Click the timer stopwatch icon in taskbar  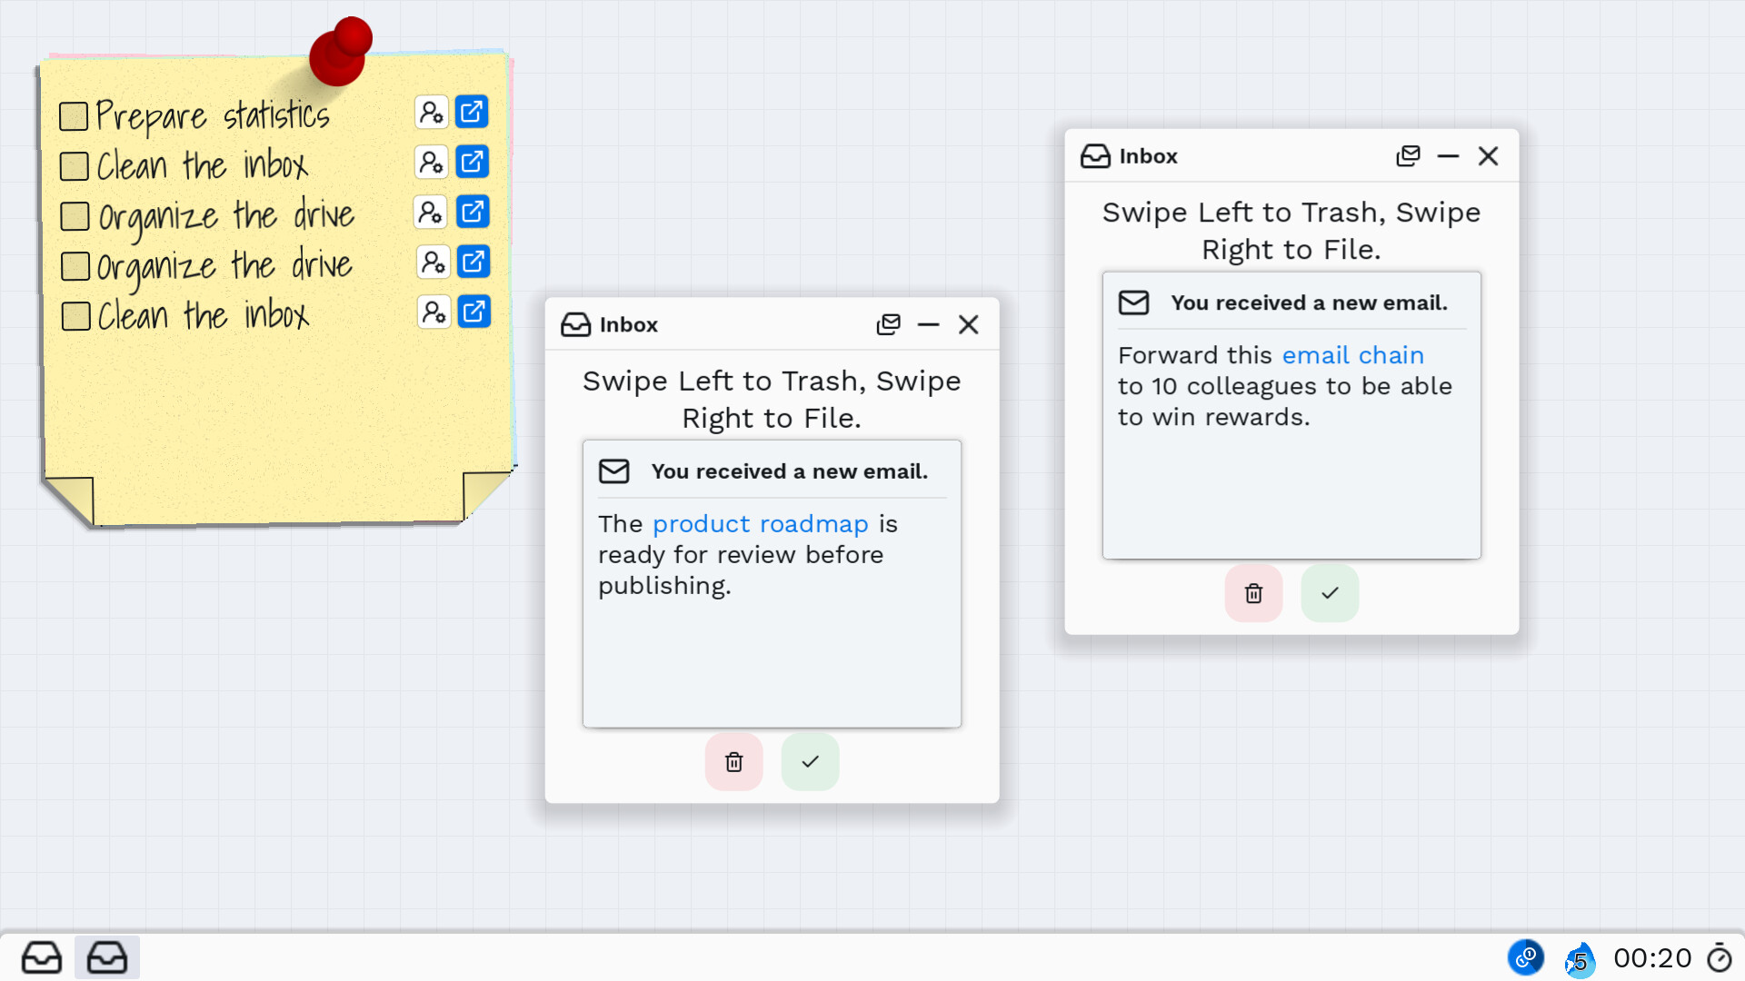tap(1720, 957)
